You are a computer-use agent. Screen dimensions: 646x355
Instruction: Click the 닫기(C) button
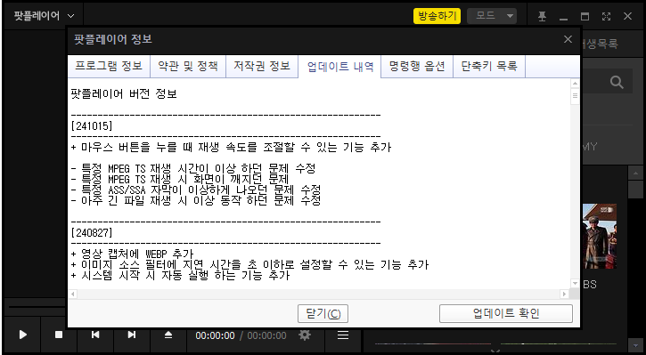click(323, 313)
